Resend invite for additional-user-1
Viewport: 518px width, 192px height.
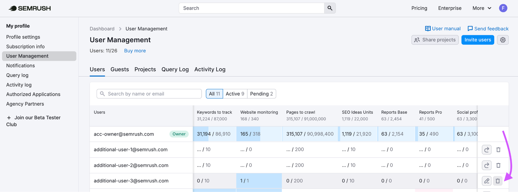pyautogui.click(x=487, y=150)
